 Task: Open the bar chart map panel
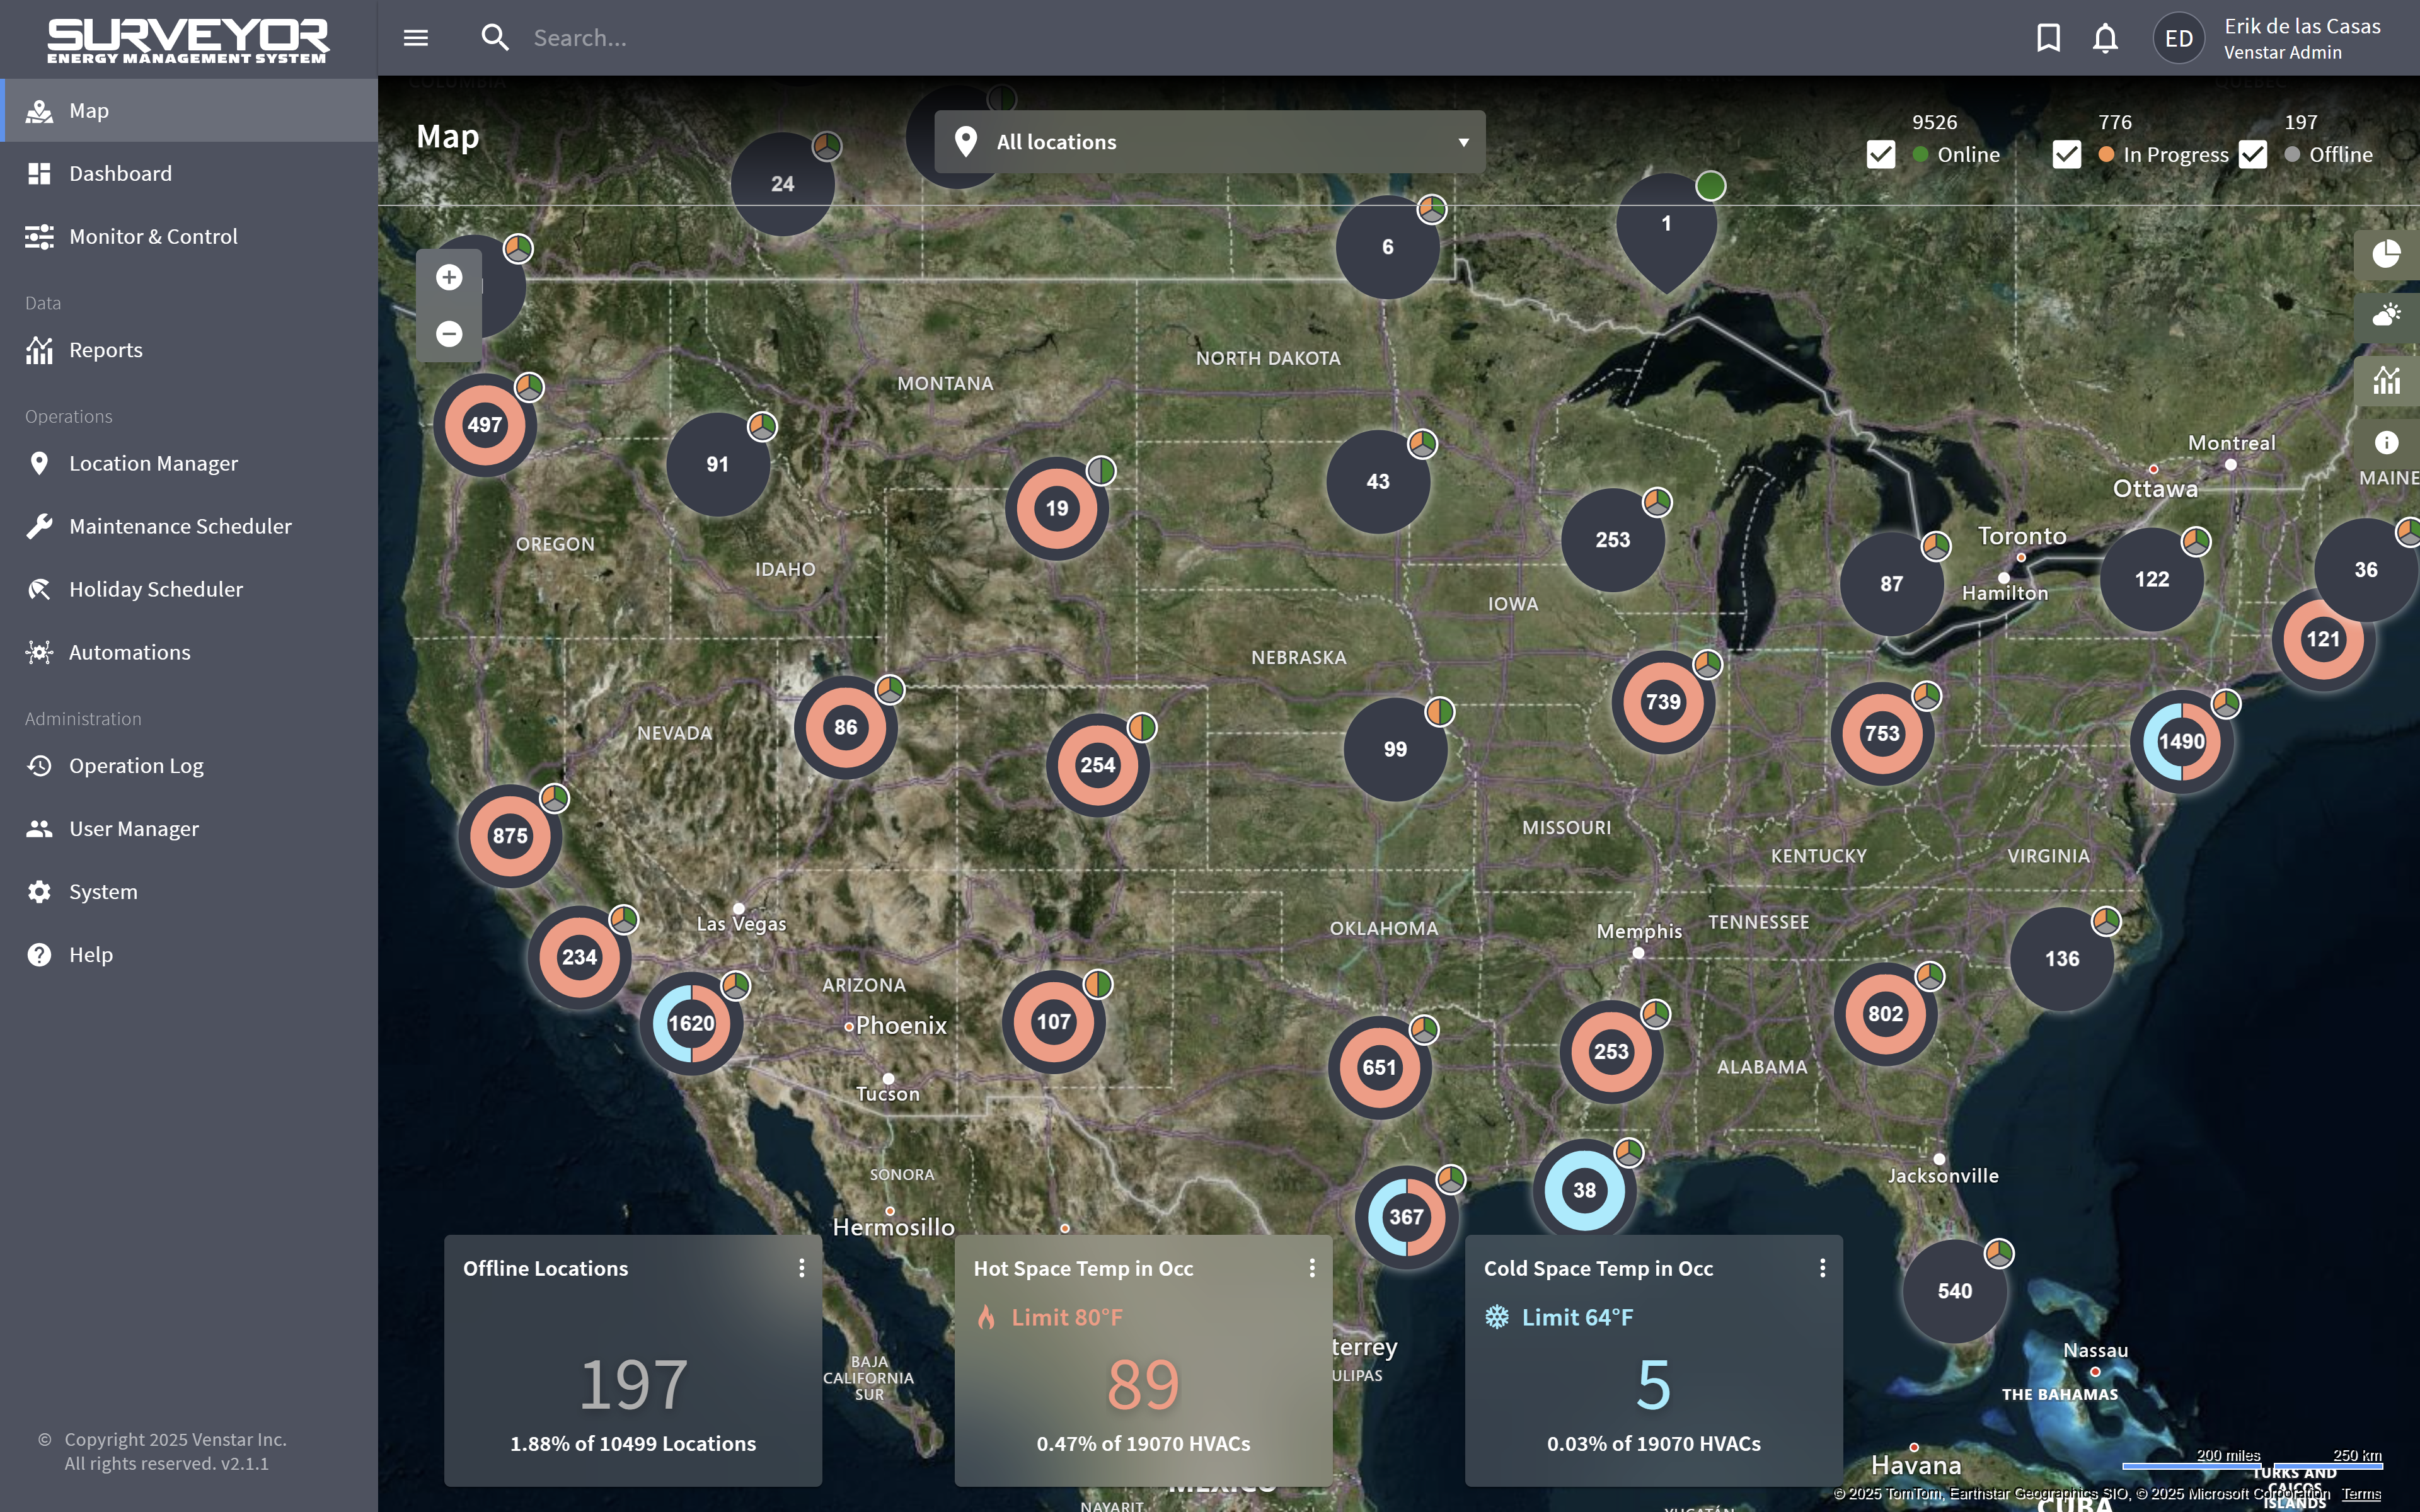2386,380
